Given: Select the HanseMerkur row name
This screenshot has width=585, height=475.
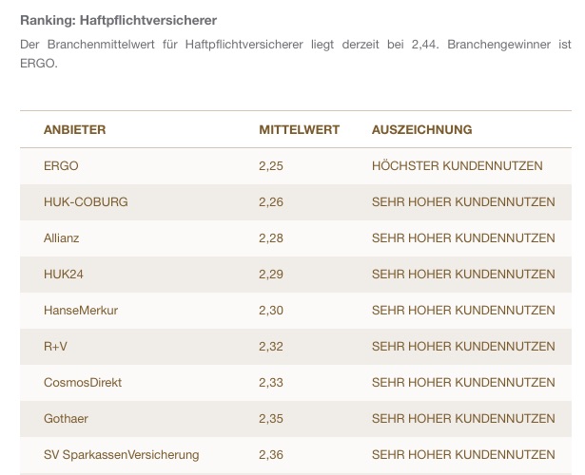Looking at the screenshot, I should click(x=81, y=311).
